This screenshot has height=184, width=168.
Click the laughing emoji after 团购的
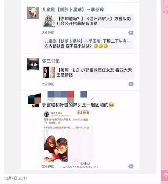[111, 105]
